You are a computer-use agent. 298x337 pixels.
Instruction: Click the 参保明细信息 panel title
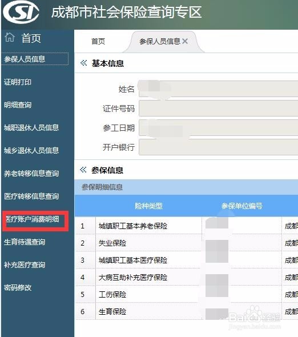coord(102,187)
